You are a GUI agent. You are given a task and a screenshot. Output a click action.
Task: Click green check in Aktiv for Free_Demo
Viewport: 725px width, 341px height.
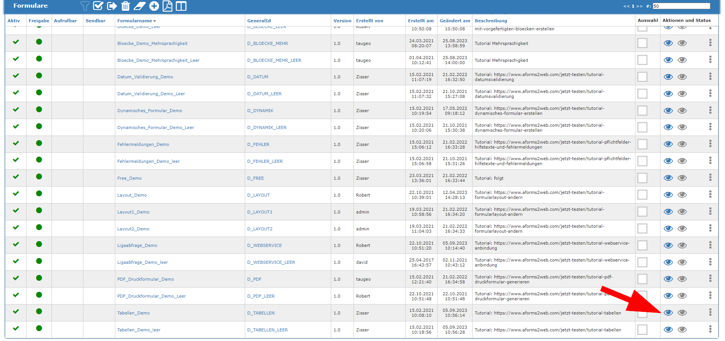tap(16, 177)
